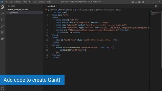Screen dimensions: 162x91
Task: Click the opening <body> tag
Action: pyautogui.click(x=55, y=38)
